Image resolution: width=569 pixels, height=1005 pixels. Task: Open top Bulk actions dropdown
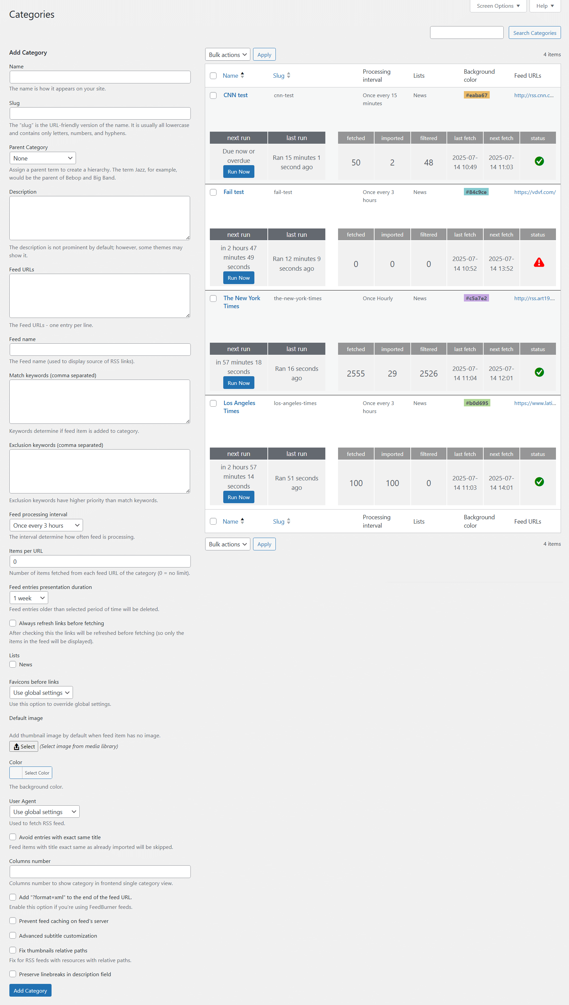click(x=228, y=55)
